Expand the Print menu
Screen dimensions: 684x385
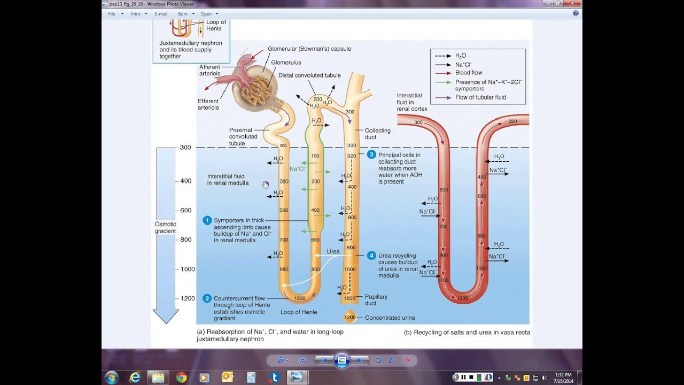pyautogui.click(x=139, y=14)
